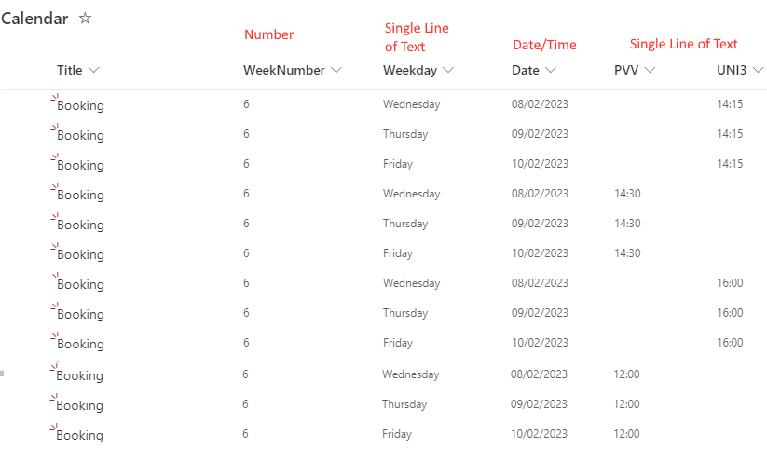Open first Booking item for Wednesday 14:15
Viewport: 767px width, 449px height.
80,105
